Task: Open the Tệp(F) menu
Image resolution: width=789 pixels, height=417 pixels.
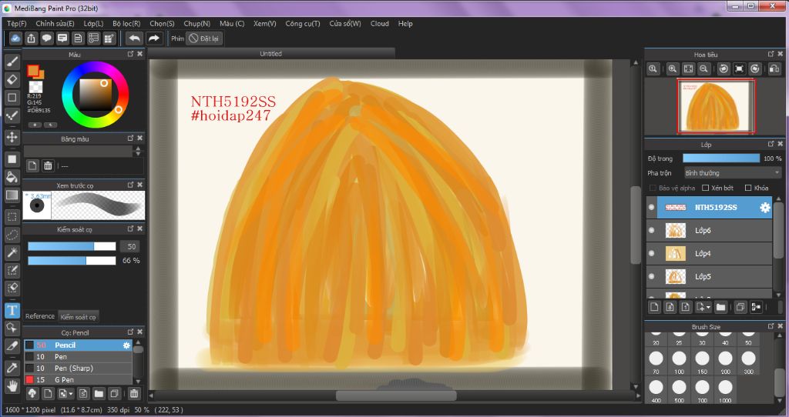Action: coord(17,24)
